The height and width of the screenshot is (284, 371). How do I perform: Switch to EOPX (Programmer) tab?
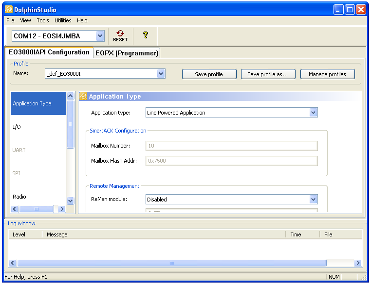(127, 53)
